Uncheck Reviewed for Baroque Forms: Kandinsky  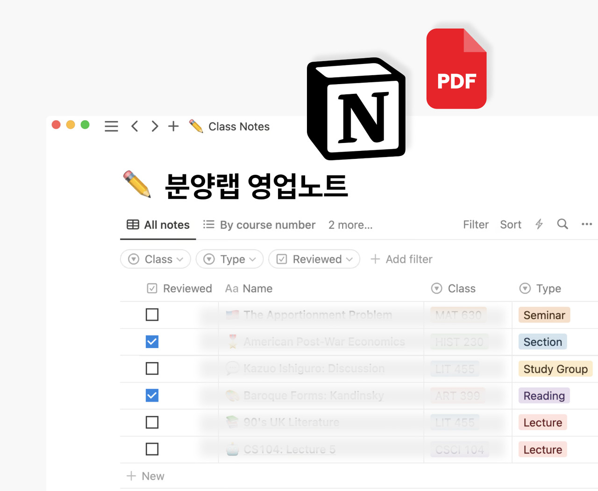pyautogui.click(x=152, y=395)
